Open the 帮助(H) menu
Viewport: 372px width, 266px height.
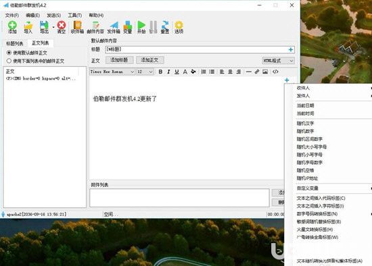click(x=96, y=16)
